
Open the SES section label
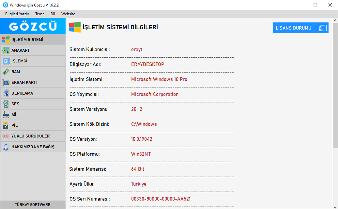coord(15,104)
